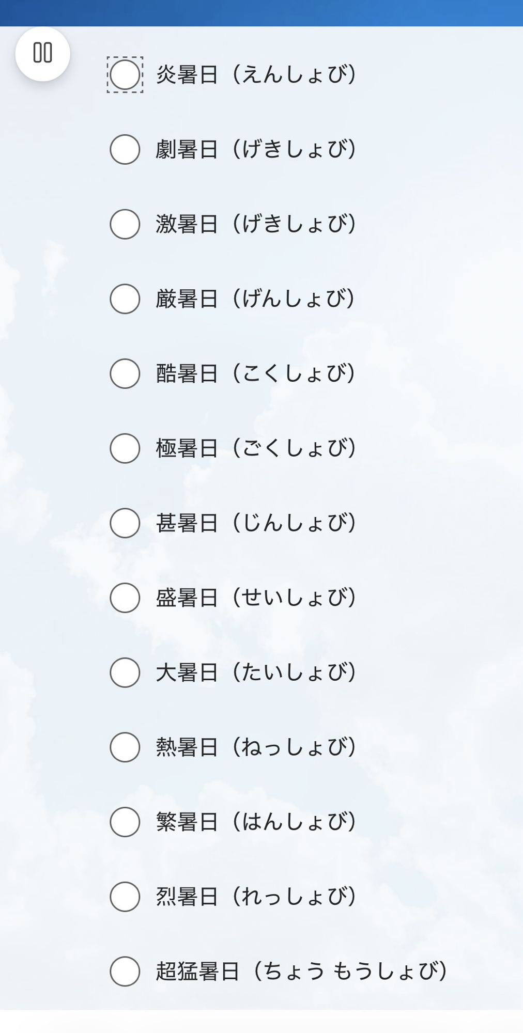Select the 激暑日 radio button

pos(125,224)
